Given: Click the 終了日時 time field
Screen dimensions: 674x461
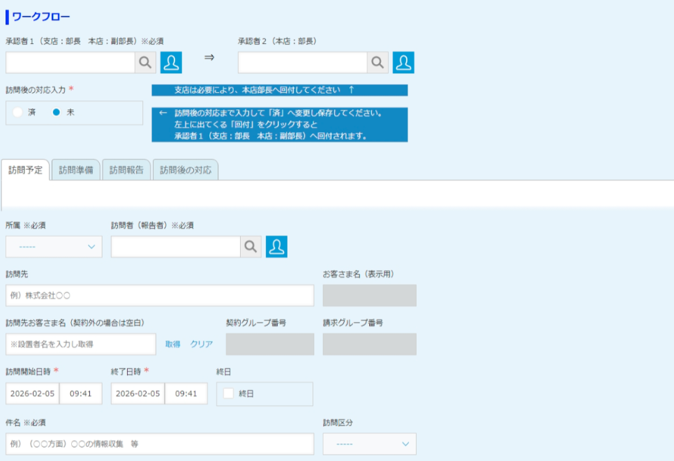Looking at the screenshot, I should tap(186, 393).
